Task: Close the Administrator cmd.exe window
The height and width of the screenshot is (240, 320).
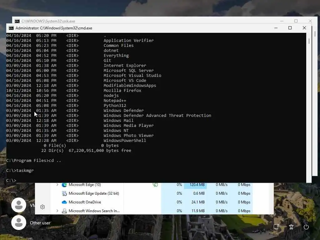Action: (x=304, y=28)
